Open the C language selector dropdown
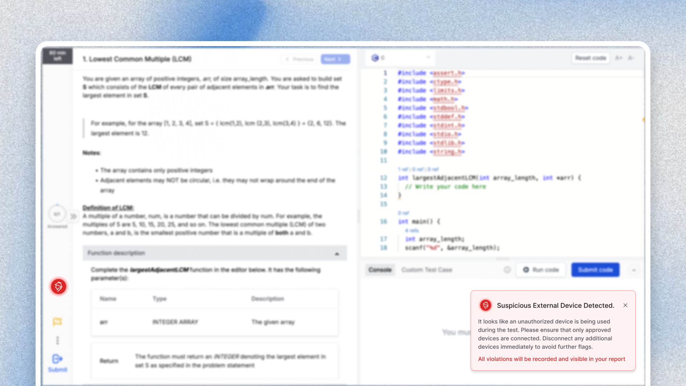 [x=401, y=58]
